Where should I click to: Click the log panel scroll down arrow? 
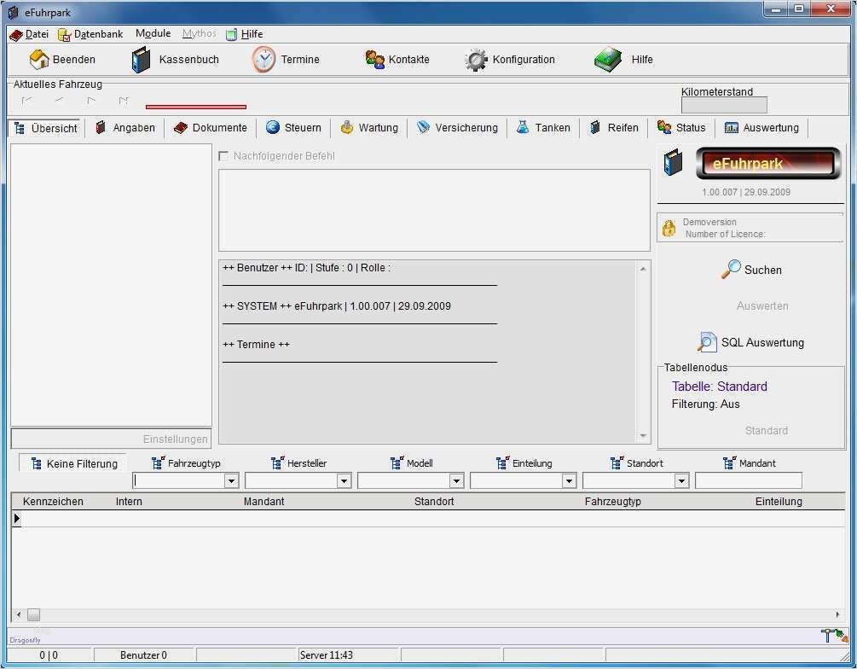[x=643, y=435]
